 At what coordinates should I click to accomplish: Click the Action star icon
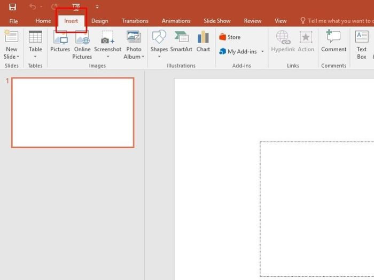coord(306,37)
